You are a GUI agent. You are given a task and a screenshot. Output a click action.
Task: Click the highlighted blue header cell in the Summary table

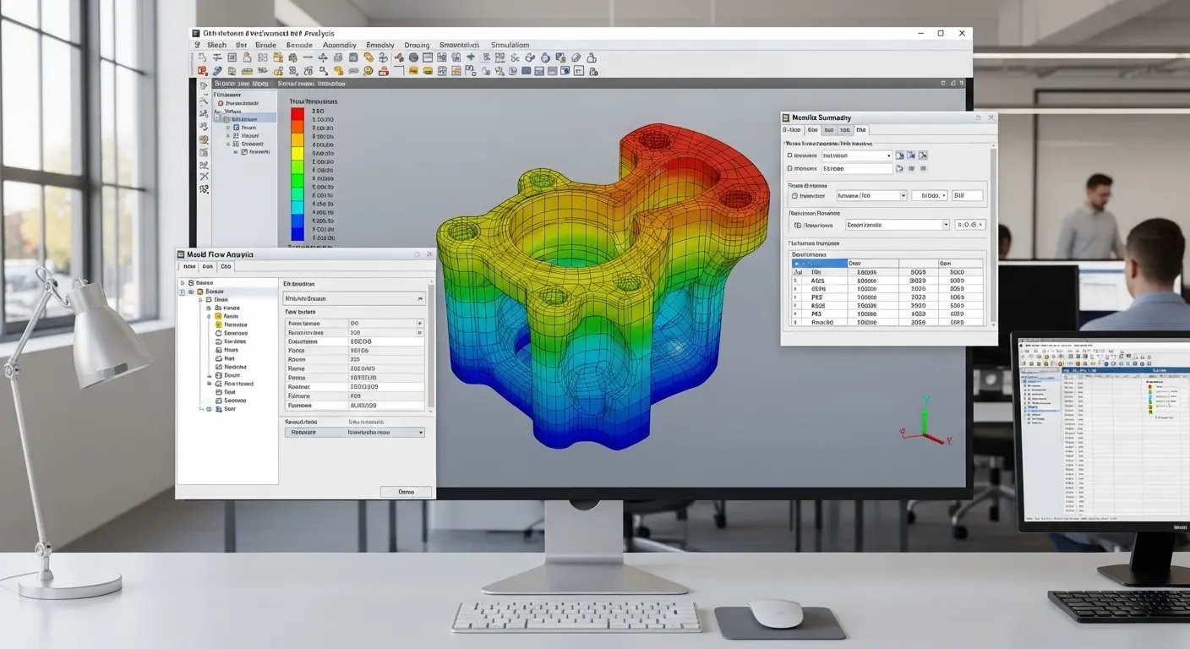819,263
